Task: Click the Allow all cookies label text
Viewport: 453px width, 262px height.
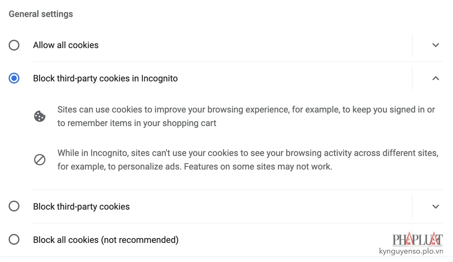Action: pyautogui.click(x=66, y=45)
